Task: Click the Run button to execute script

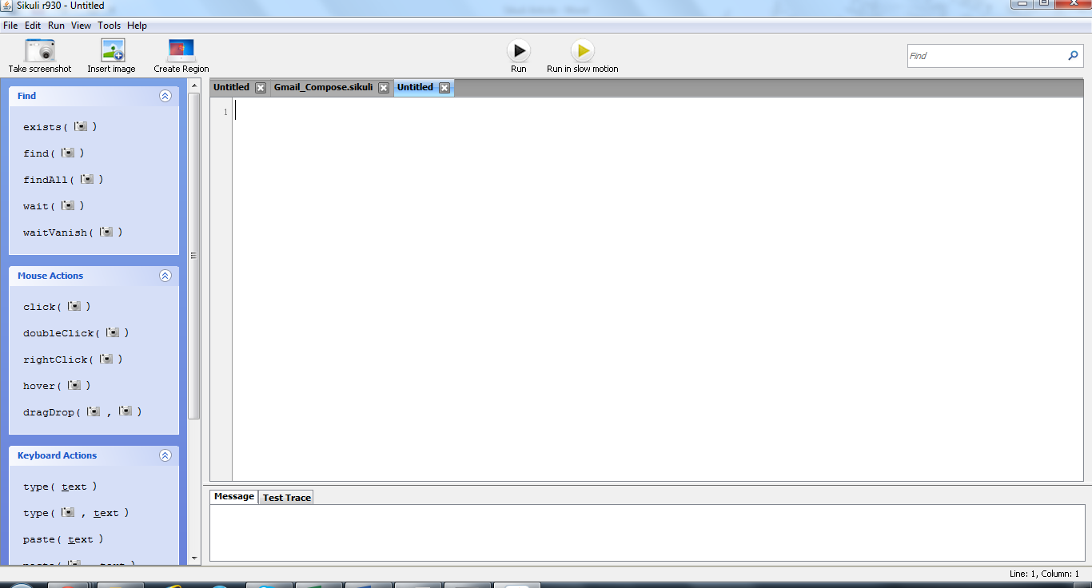Action: coord(518,50)
